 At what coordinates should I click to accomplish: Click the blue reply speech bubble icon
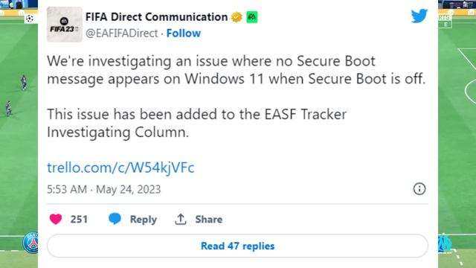click(115, 219)
